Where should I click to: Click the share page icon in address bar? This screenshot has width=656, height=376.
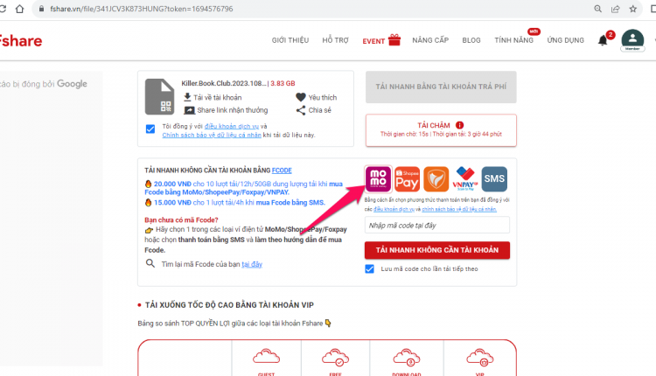click(x=616, y=9)
